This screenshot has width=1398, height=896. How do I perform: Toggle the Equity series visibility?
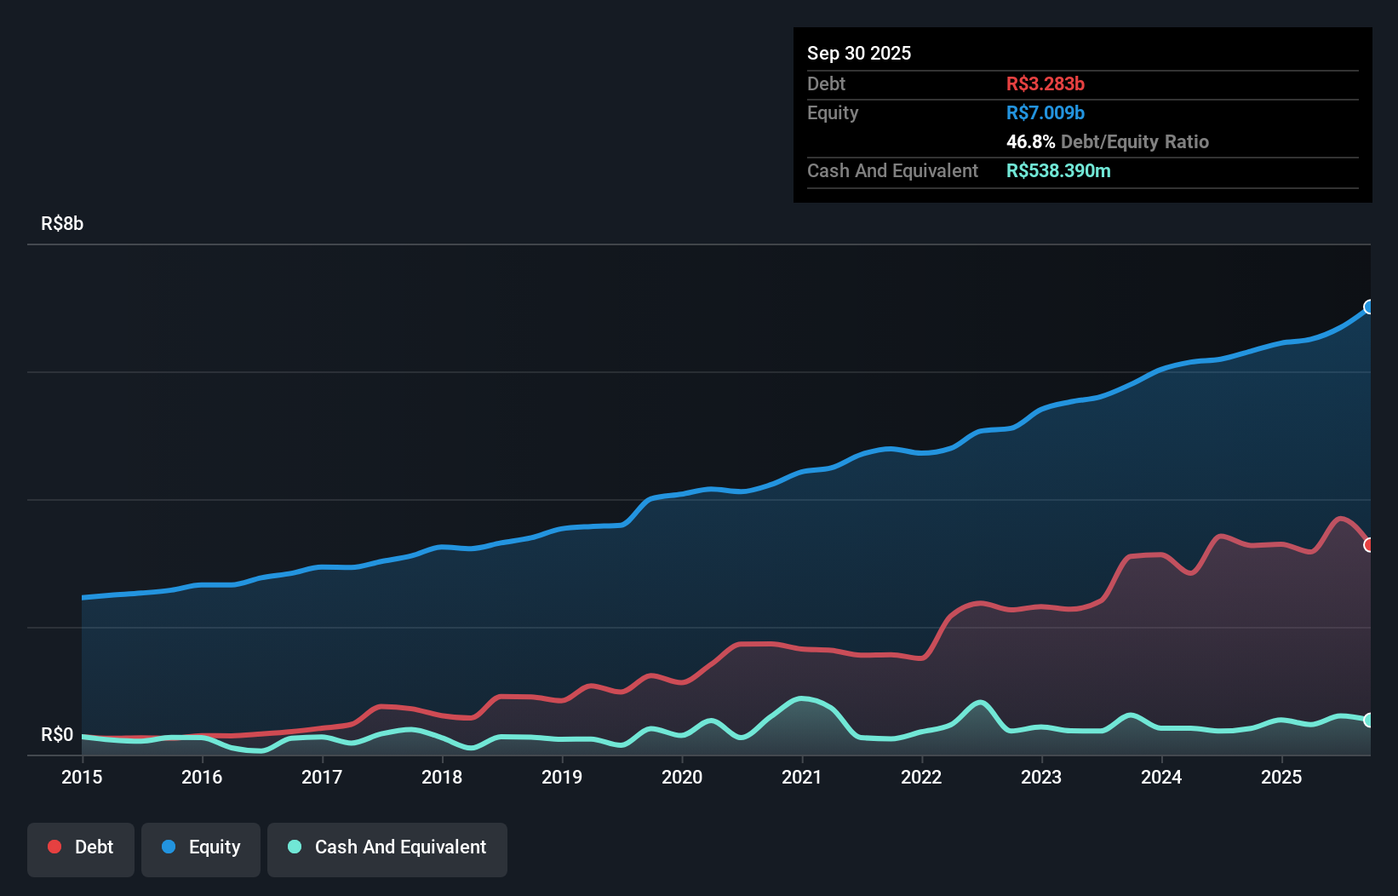tap(200, 847)
